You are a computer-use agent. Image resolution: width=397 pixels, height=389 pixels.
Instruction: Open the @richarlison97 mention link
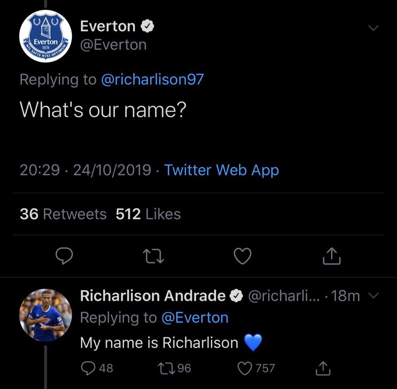click(152, 79)
